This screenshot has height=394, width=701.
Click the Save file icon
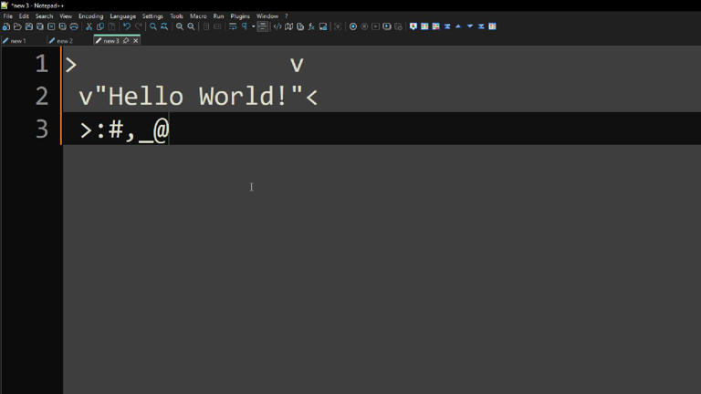29,26
